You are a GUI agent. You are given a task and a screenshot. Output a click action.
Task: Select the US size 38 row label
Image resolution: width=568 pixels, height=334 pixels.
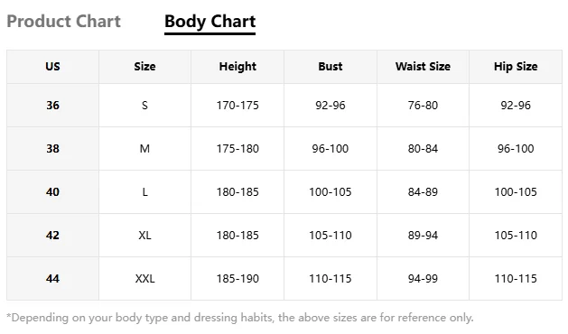point(53,149)
